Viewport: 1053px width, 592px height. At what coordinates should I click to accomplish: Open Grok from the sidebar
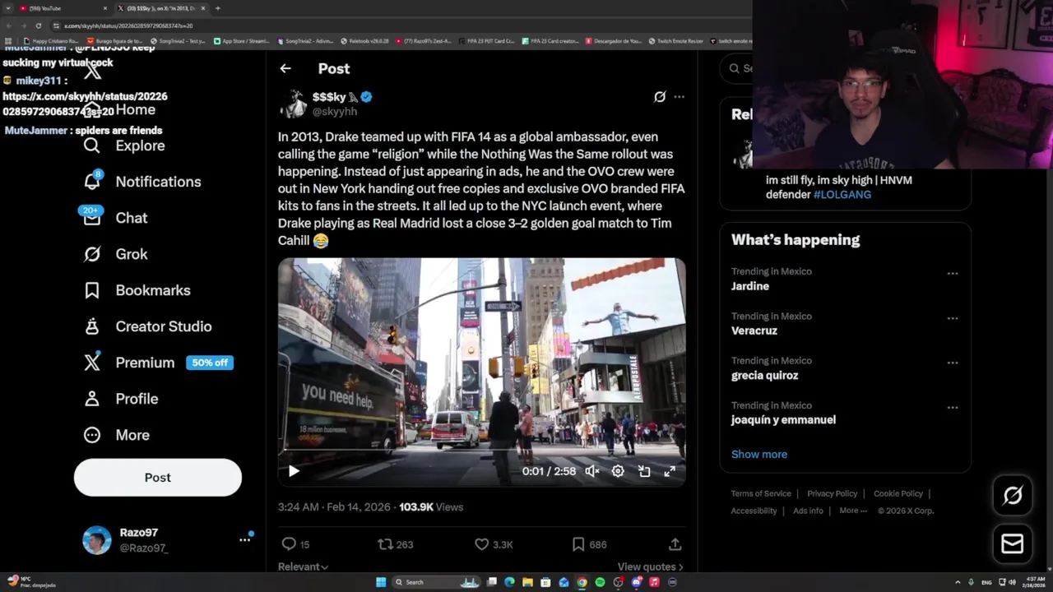(x=116, y=254)
